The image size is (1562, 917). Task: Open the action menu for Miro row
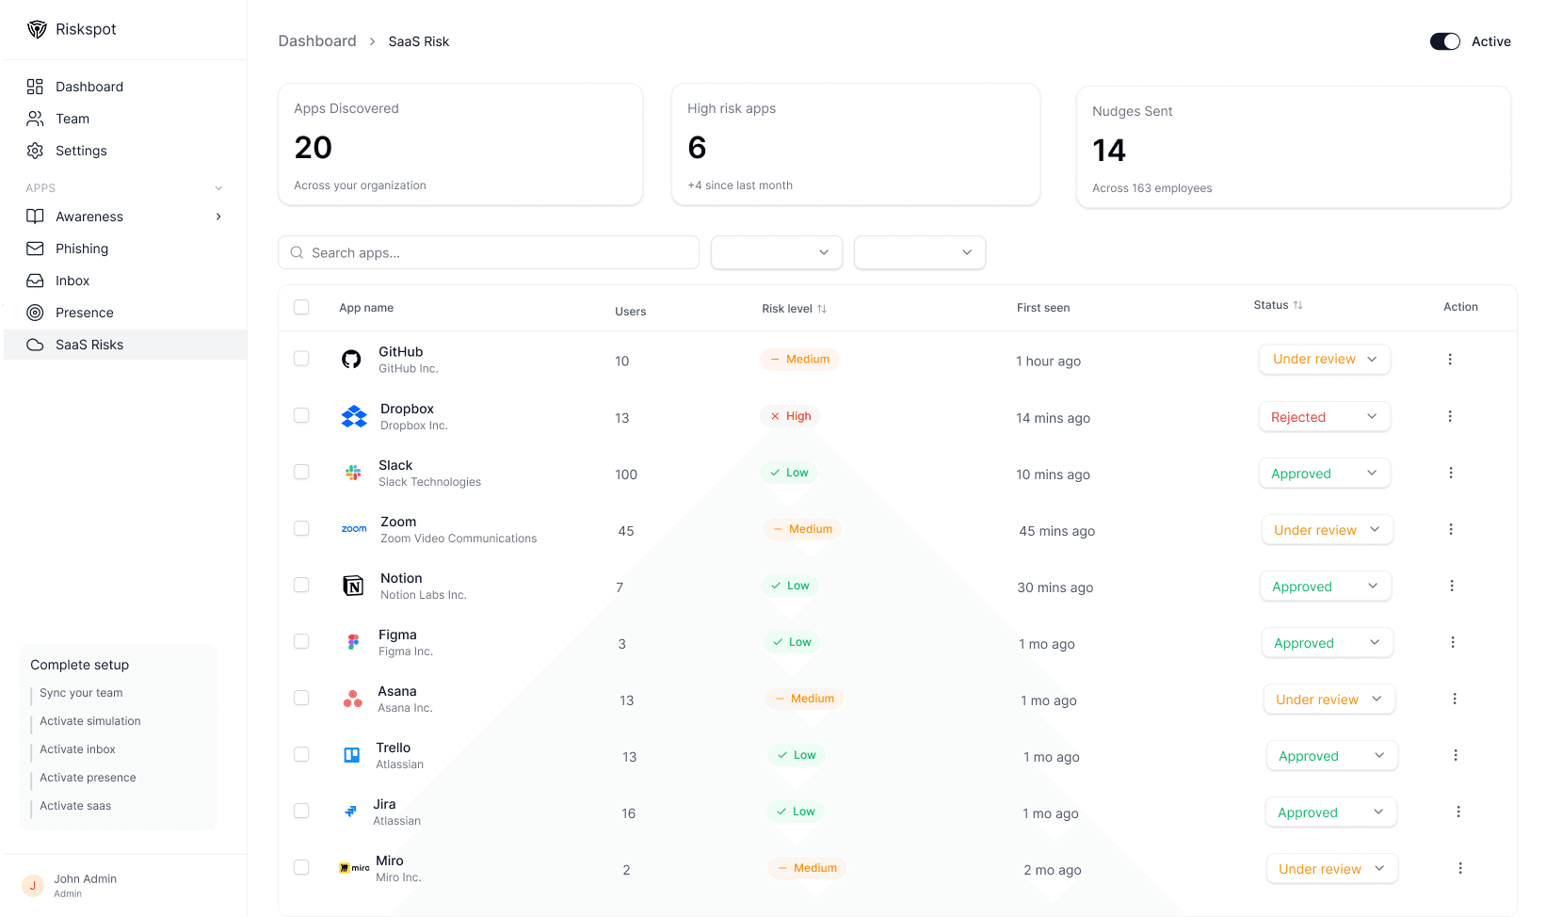1460,868
